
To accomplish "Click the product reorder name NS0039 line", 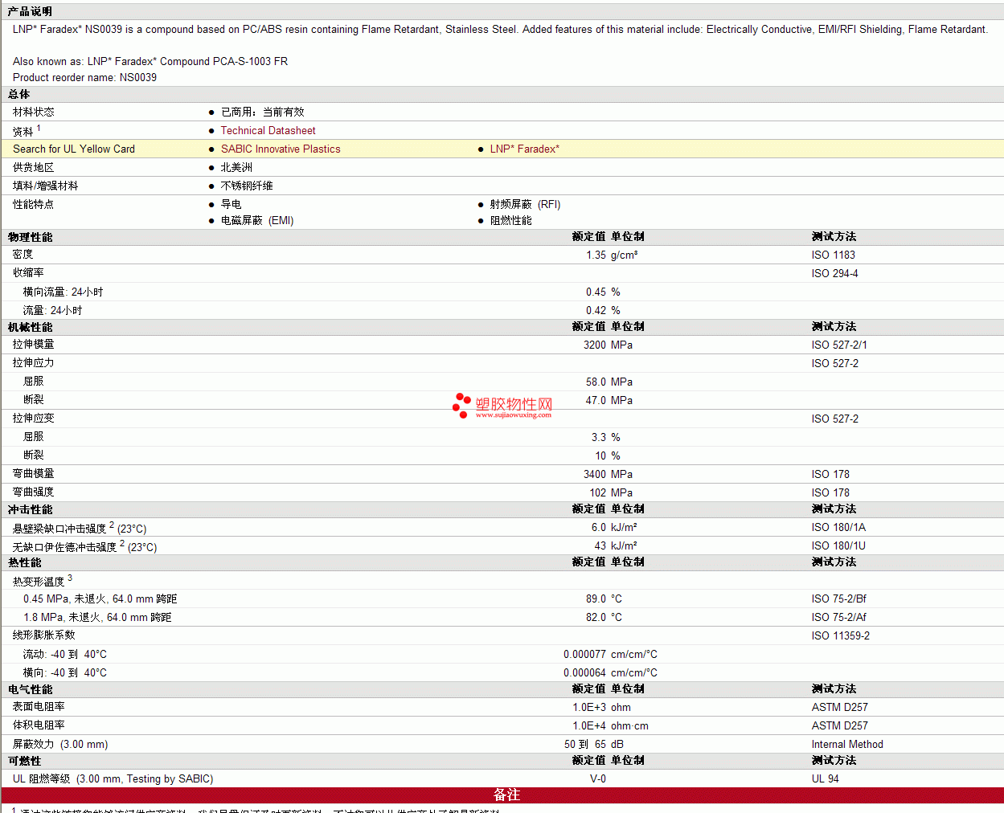I will click(84, 77).
